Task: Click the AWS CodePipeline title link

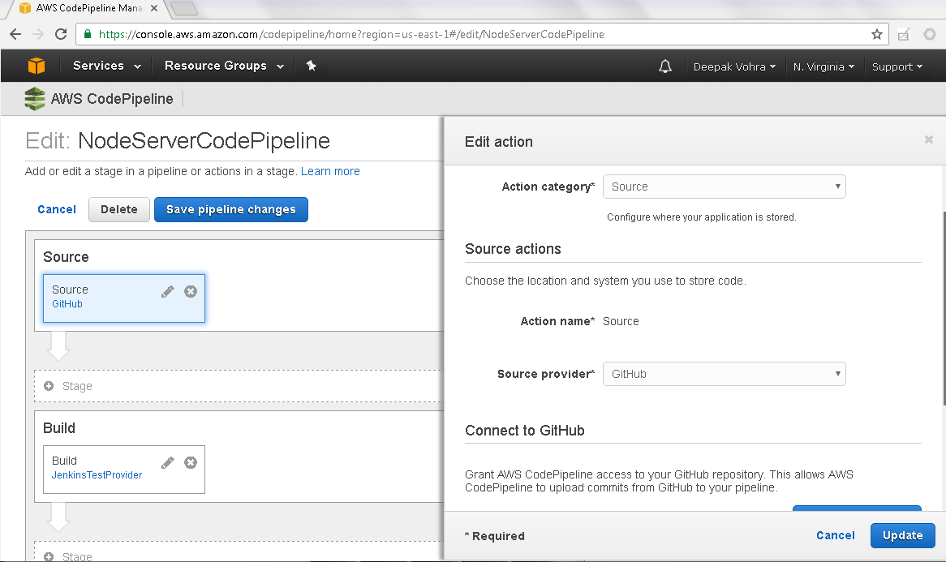Action: tap(112, 99)
